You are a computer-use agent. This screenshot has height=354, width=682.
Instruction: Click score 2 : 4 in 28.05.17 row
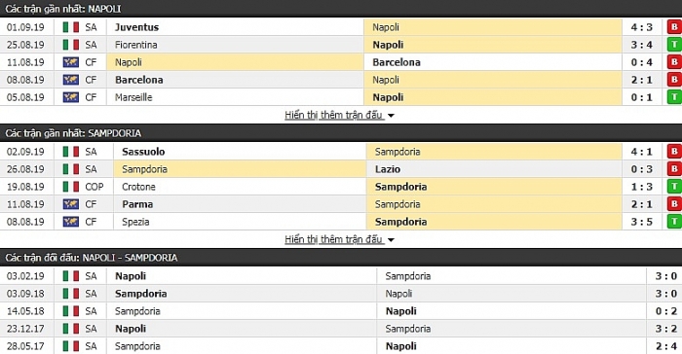click(x=666, y=346)
